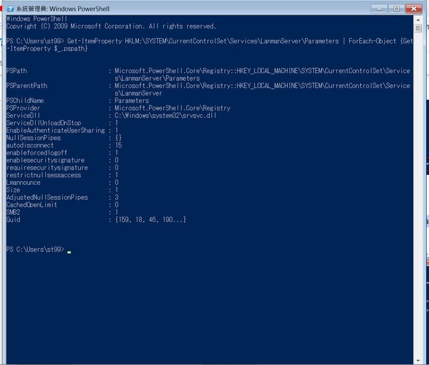Click the scrollbar down arrow
This screenshot has width=429, height=365.
pyautogui.click(x=418, y=361)
